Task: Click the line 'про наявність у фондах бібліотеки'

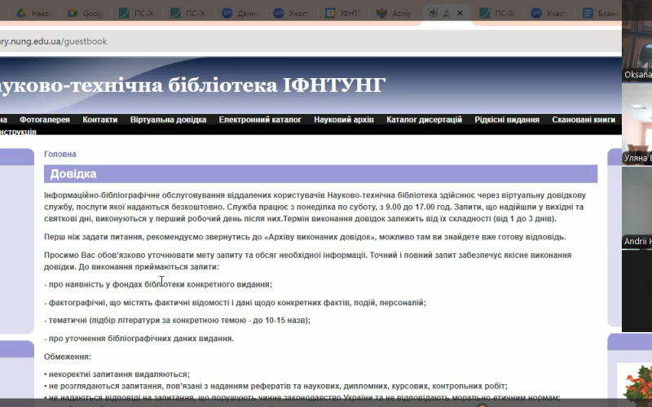Action: [158, 284]
